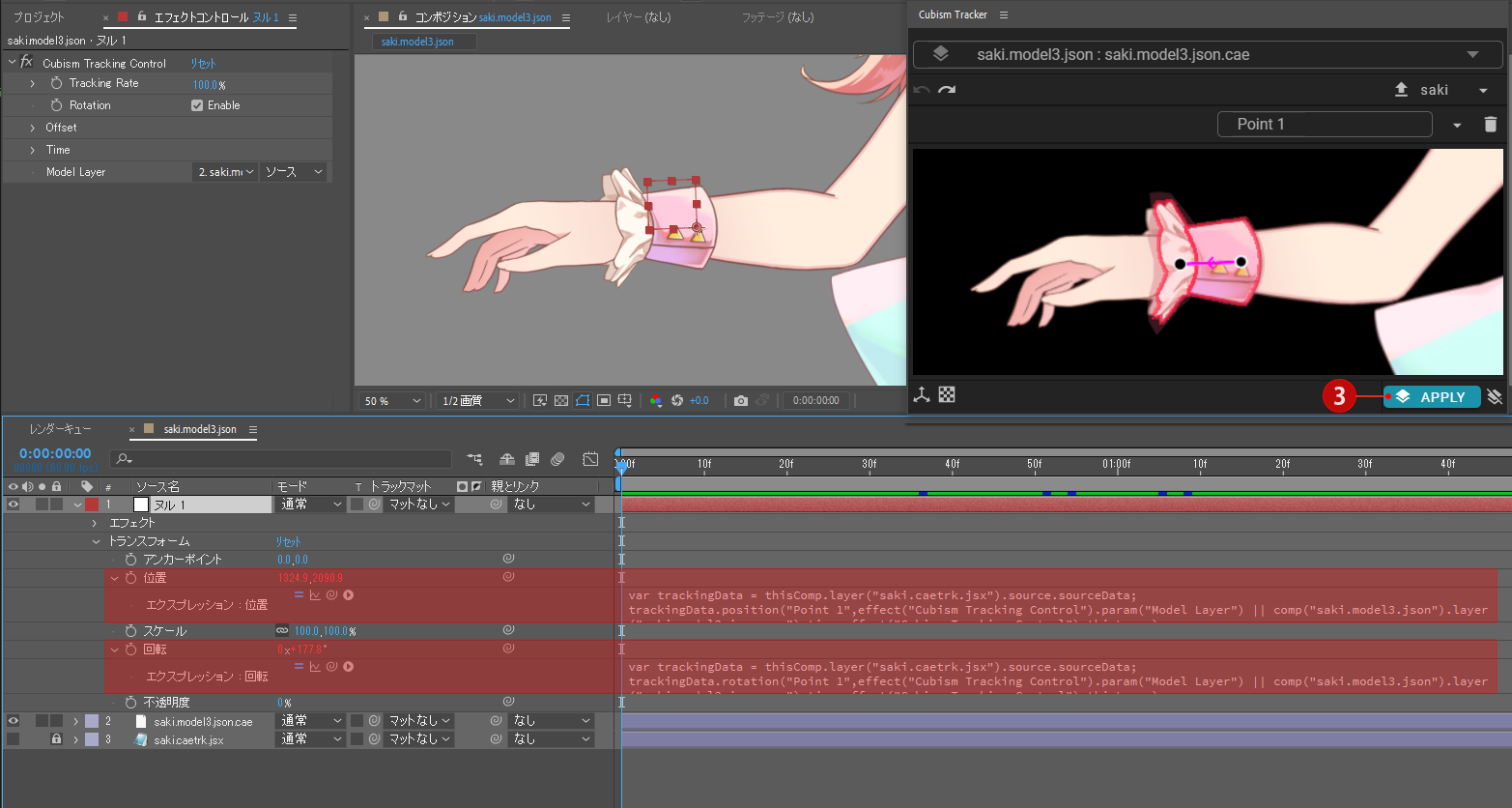Select the tracker point tool in Cubism Tracker
Image resolution: width=1512 pixels, height=808 pixels.
pos(922,394)
